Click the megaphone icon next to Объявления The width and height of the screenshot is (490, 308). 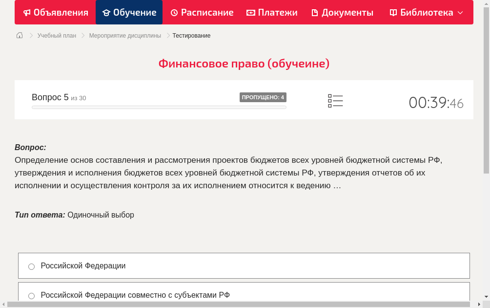26,12
